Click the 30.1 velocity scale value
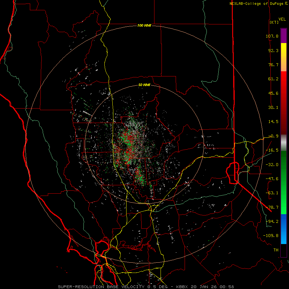 point(273,108)
